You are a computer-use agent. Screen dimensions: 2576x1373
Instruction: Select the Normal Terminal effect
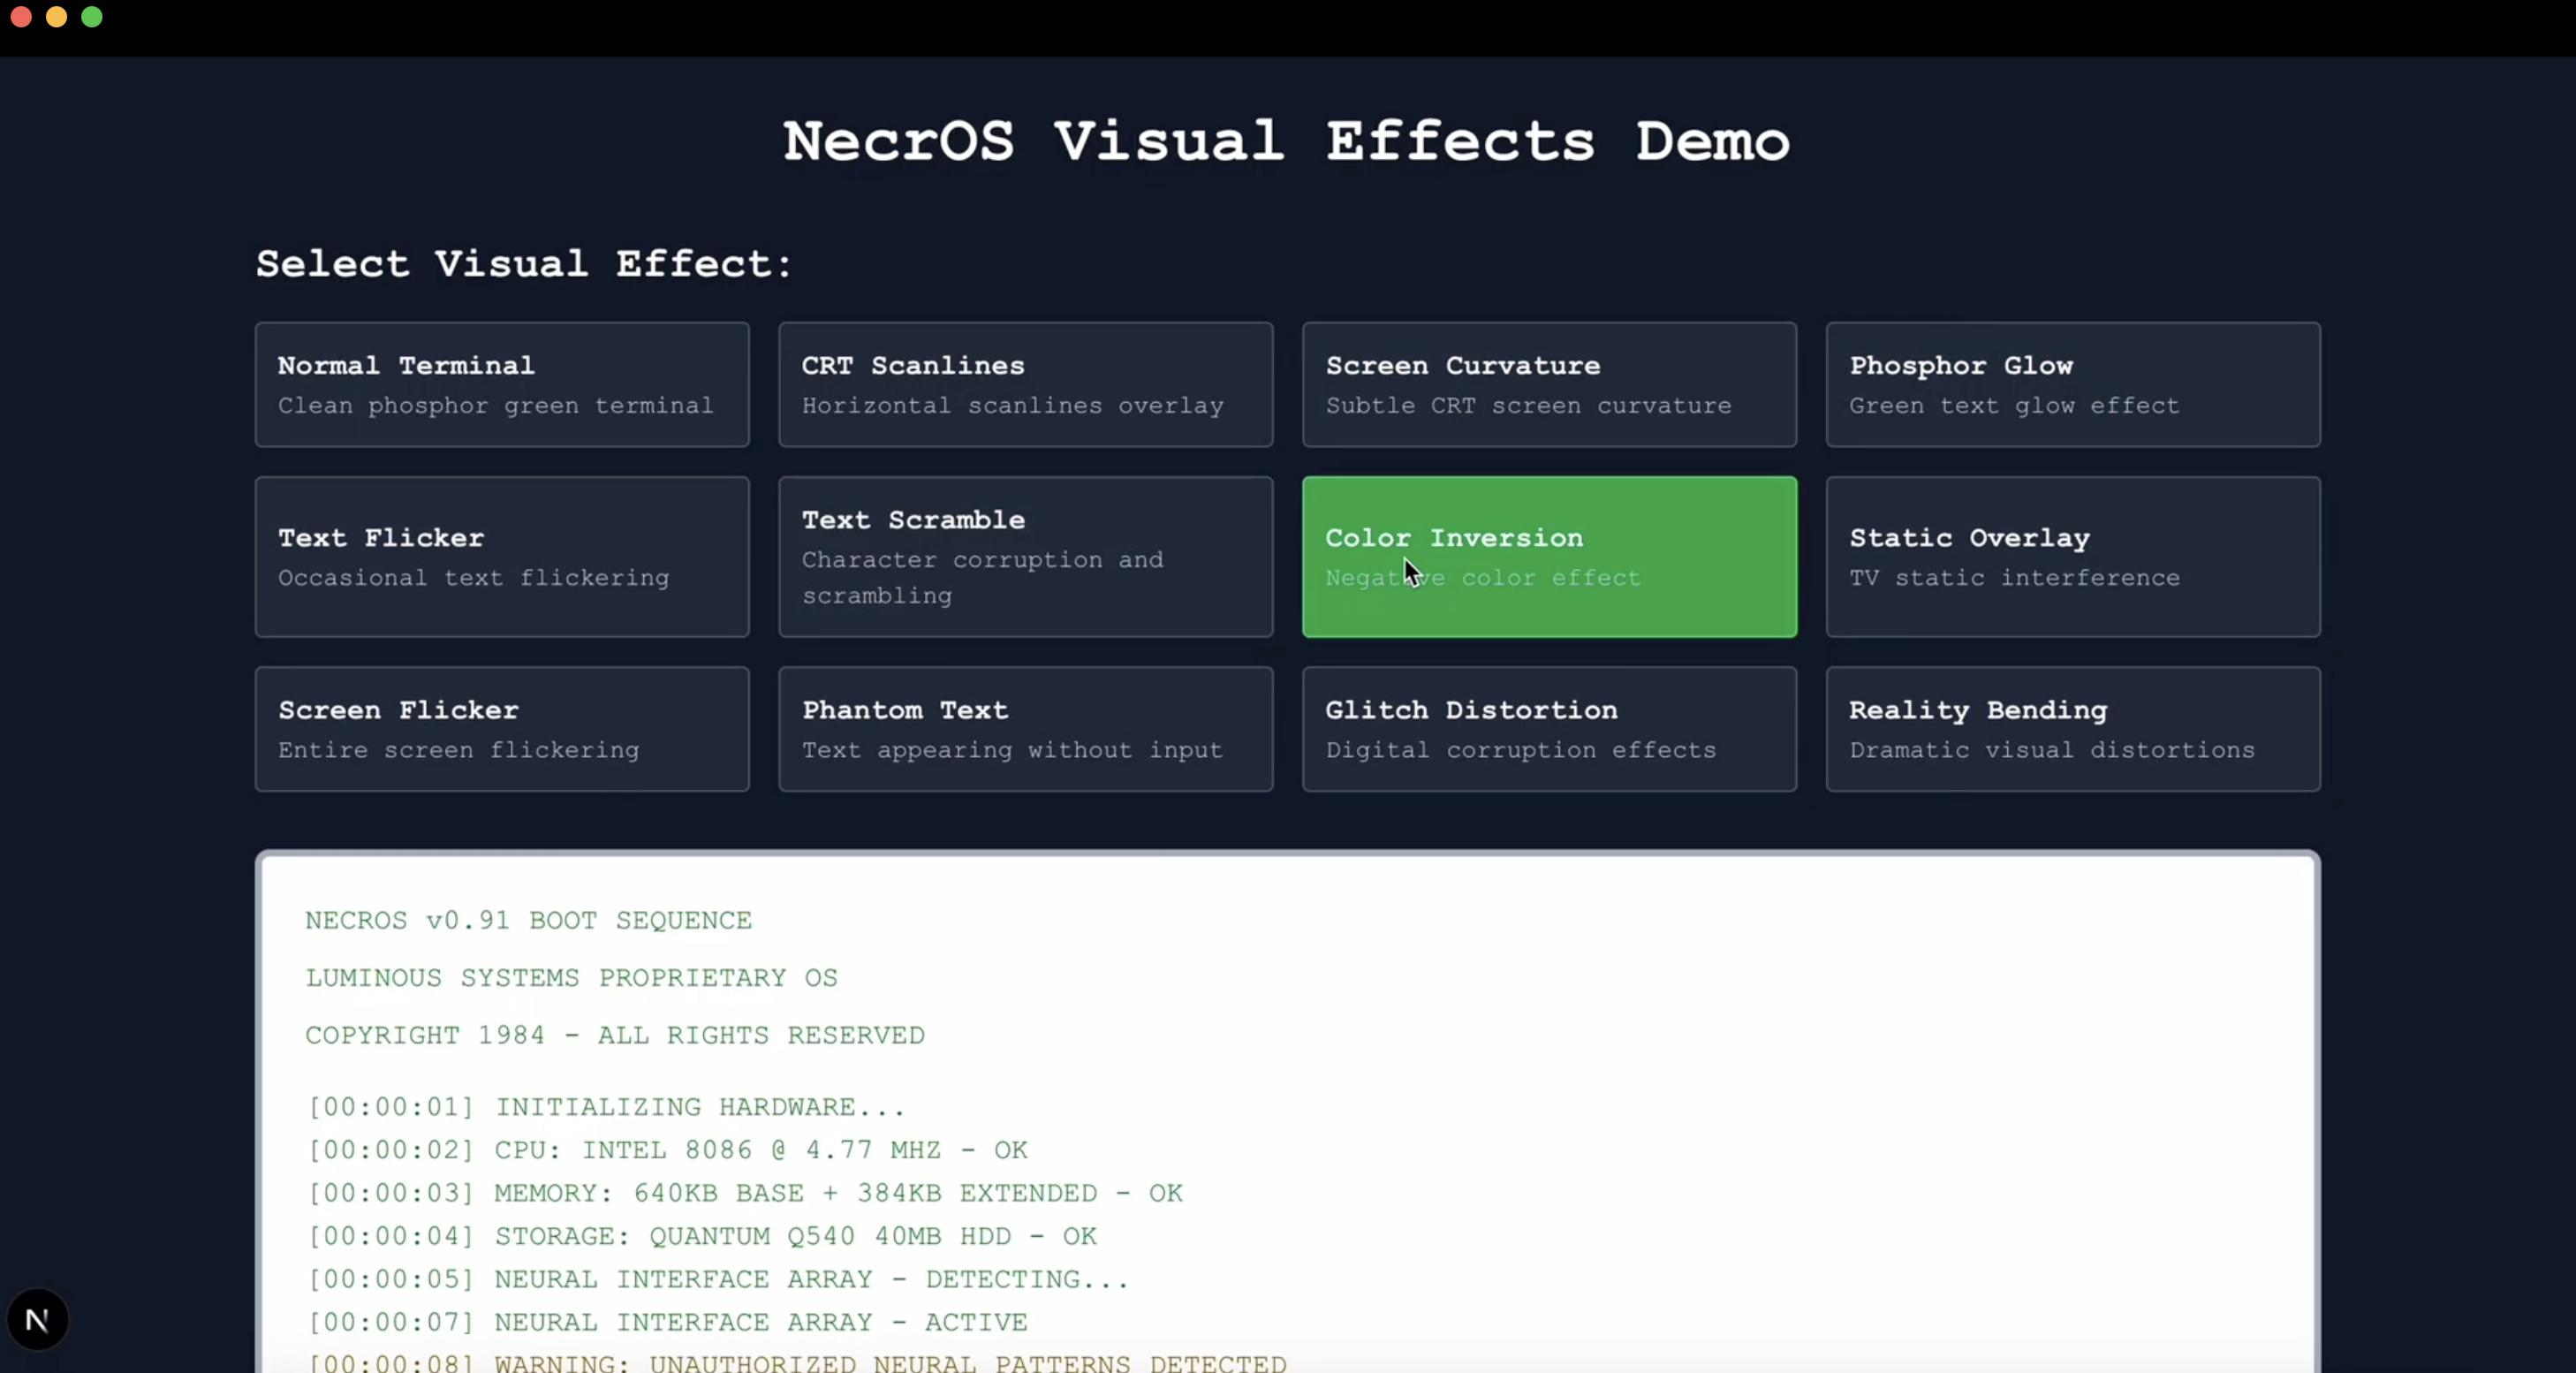tap(502, 384)
